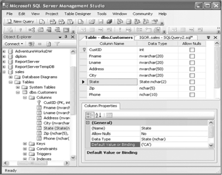Viewport: 222px width, 175px height.
Task: Open the Connect dropdown in Object Explorer
Action: (x=14, y=44)
